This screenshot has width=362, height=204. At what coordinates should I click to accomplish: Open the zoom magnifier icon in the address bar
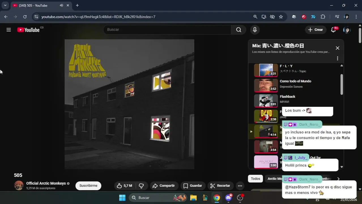[255, 17]
